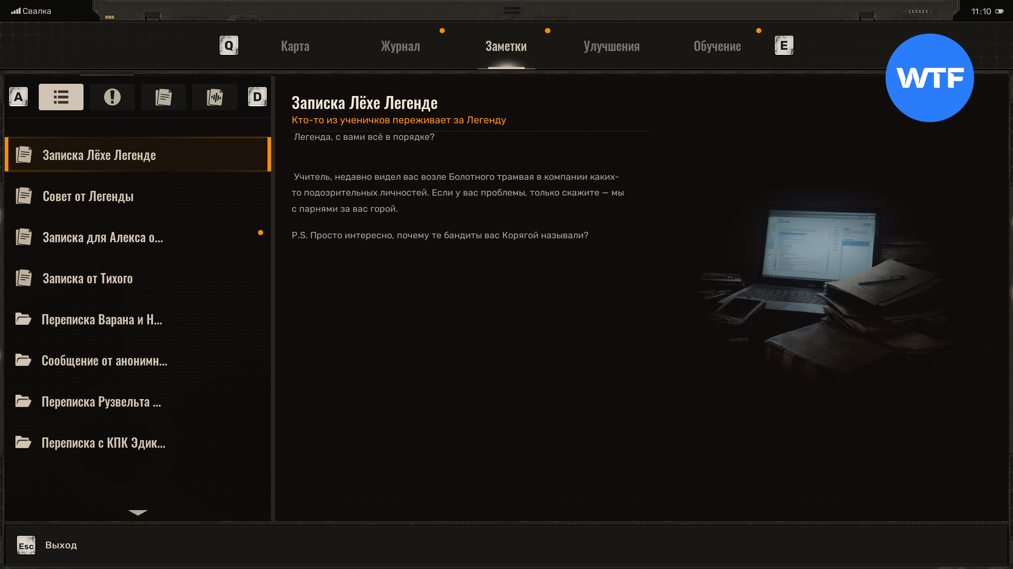The width and height of the screenshot is (1013, 569).
Task: Open unread Записка для Алекса note
Action: 103,237
